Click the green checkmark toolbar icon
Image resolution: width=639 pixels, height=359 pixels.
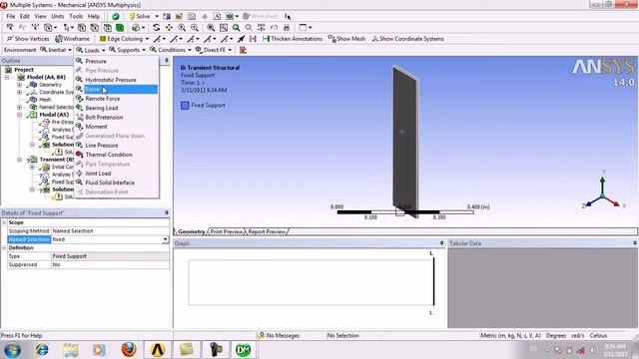pos(116,16)
